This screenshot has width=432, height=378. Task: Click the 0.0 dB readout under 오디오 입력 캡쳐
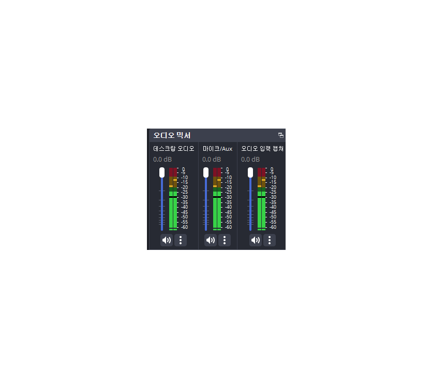tap(250, 160)
